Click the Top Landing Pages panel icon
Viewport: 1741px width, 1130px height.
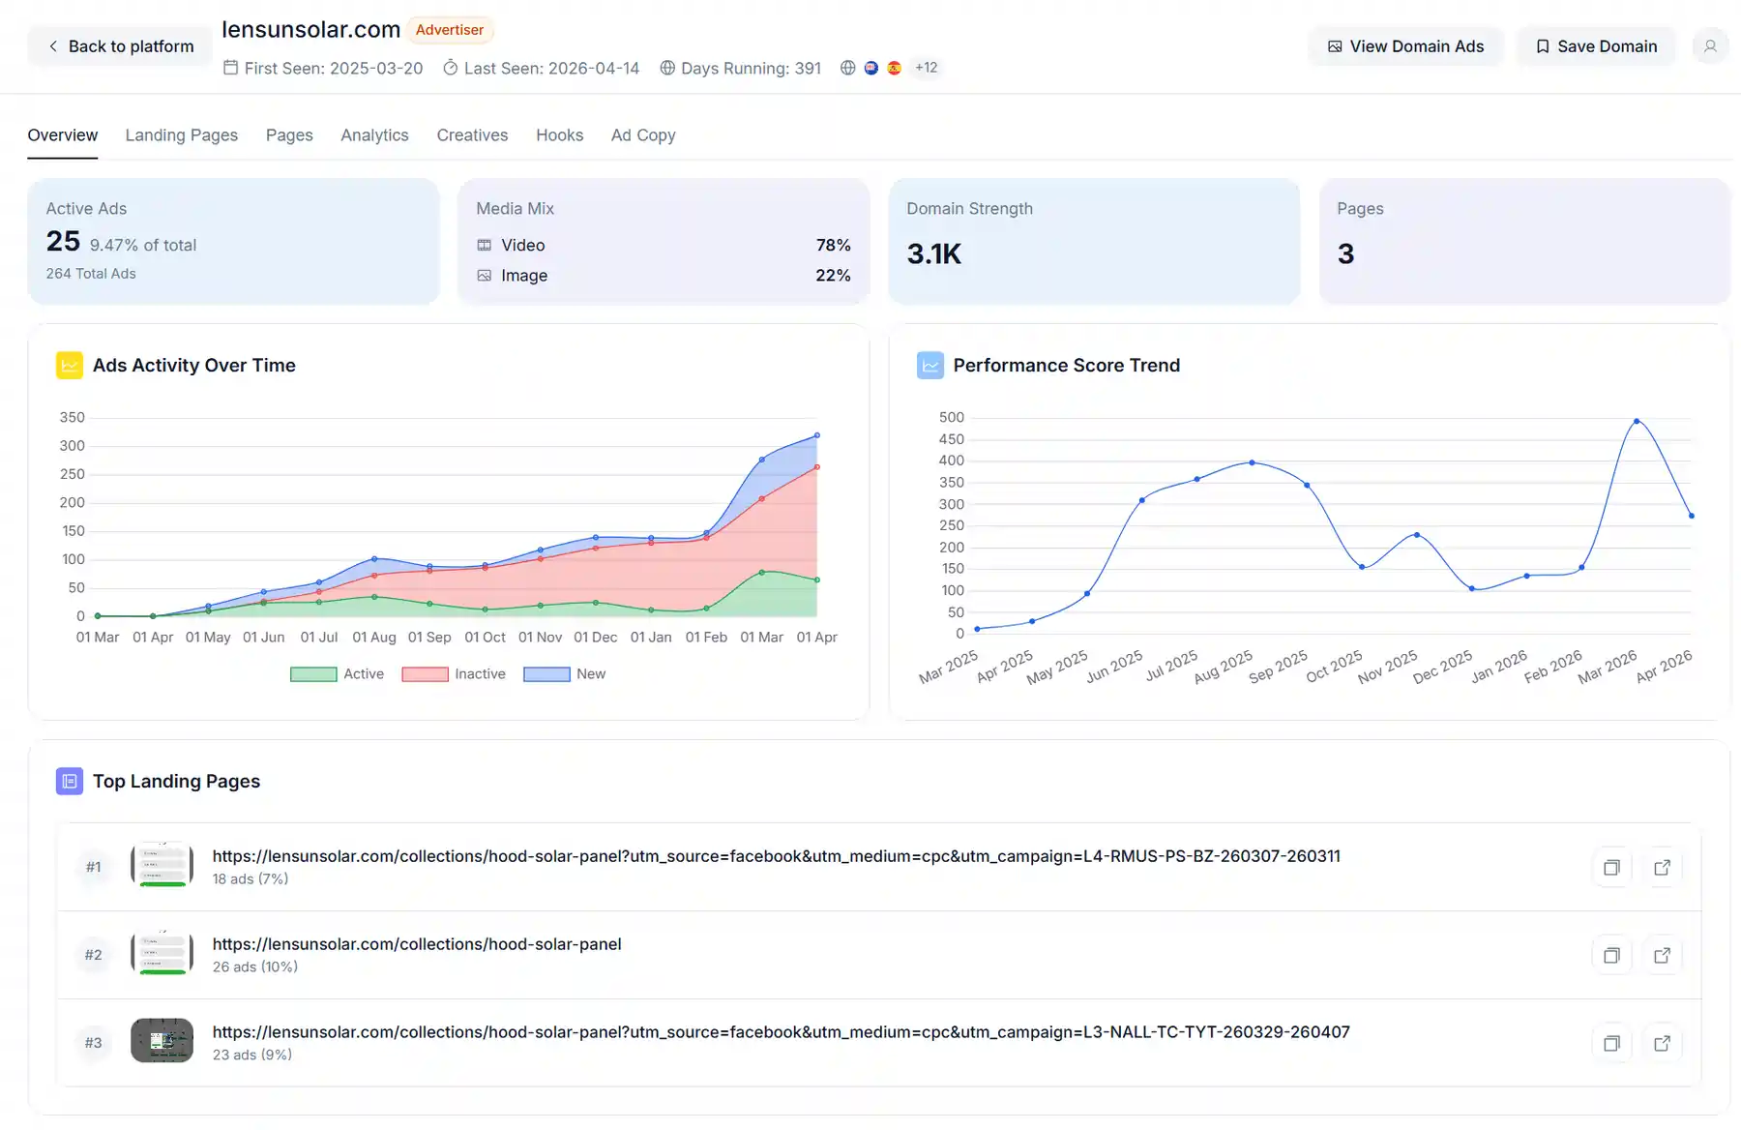coord(69,781)
